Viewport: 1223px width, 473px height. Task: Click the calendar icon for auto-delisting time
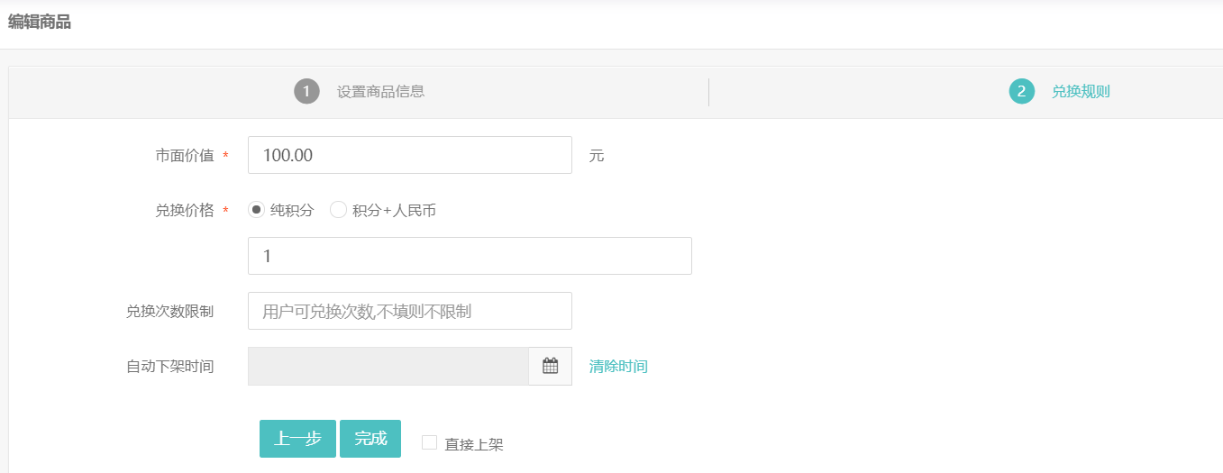550,367
